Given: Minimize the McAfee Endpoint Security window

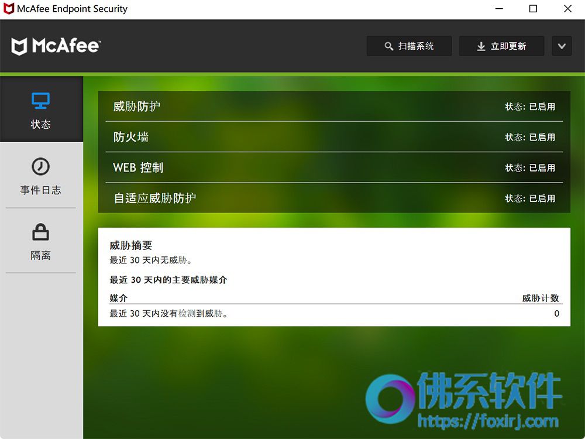Looking at the screenshot, I should click(x=499, y=9).
